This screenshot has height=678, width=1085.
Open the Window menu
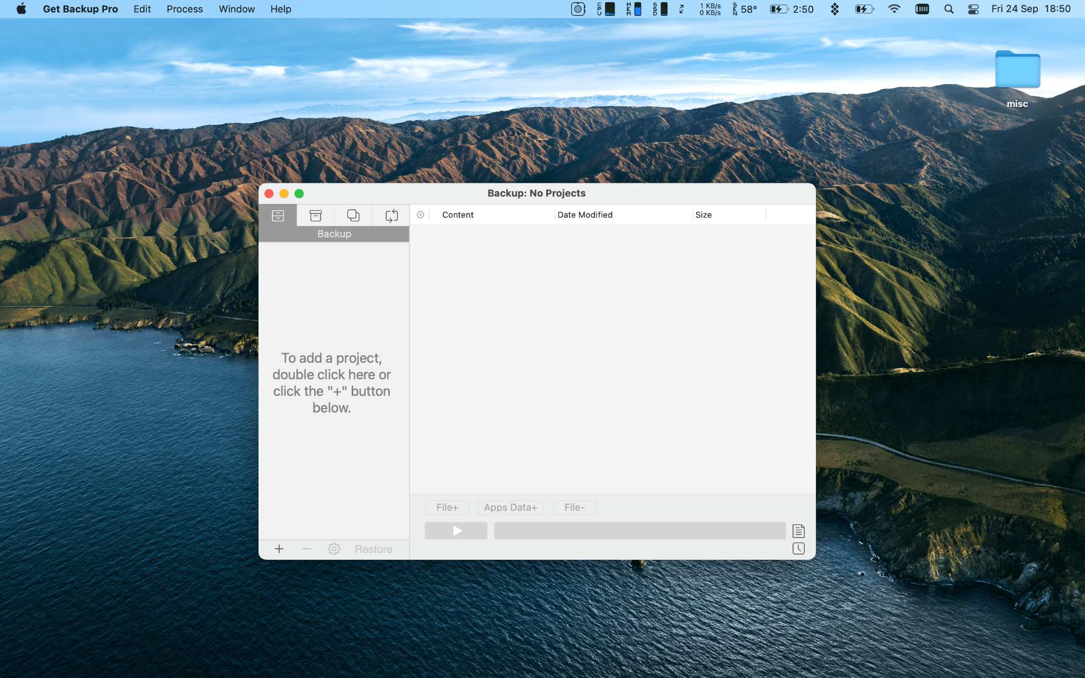click(x=237, y=9)
